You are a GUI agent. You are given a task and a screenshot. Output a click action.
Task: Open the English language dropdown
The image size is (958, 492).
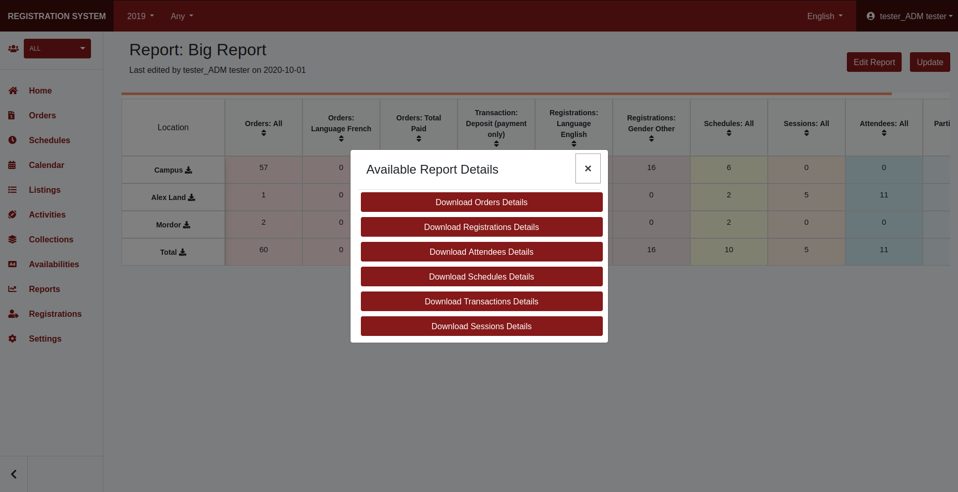tap(824, 16)
